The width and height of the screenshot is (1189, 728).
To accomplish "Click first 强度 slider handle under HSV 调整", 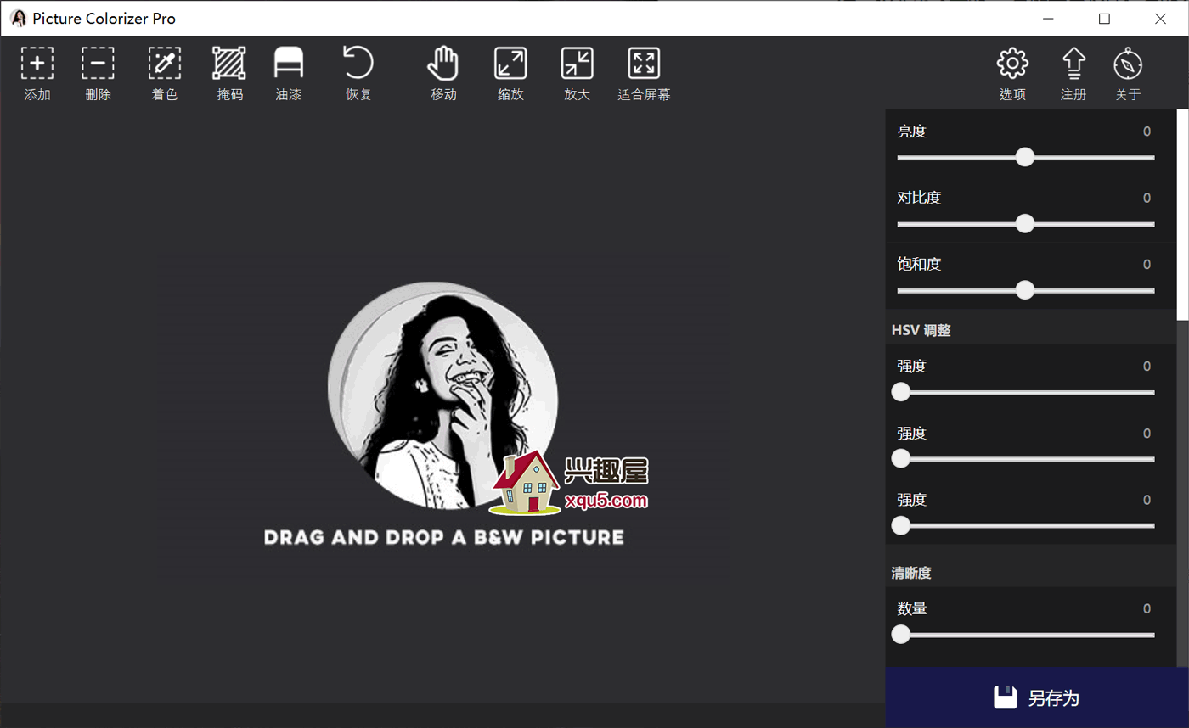I will click(x=901, y=392).
